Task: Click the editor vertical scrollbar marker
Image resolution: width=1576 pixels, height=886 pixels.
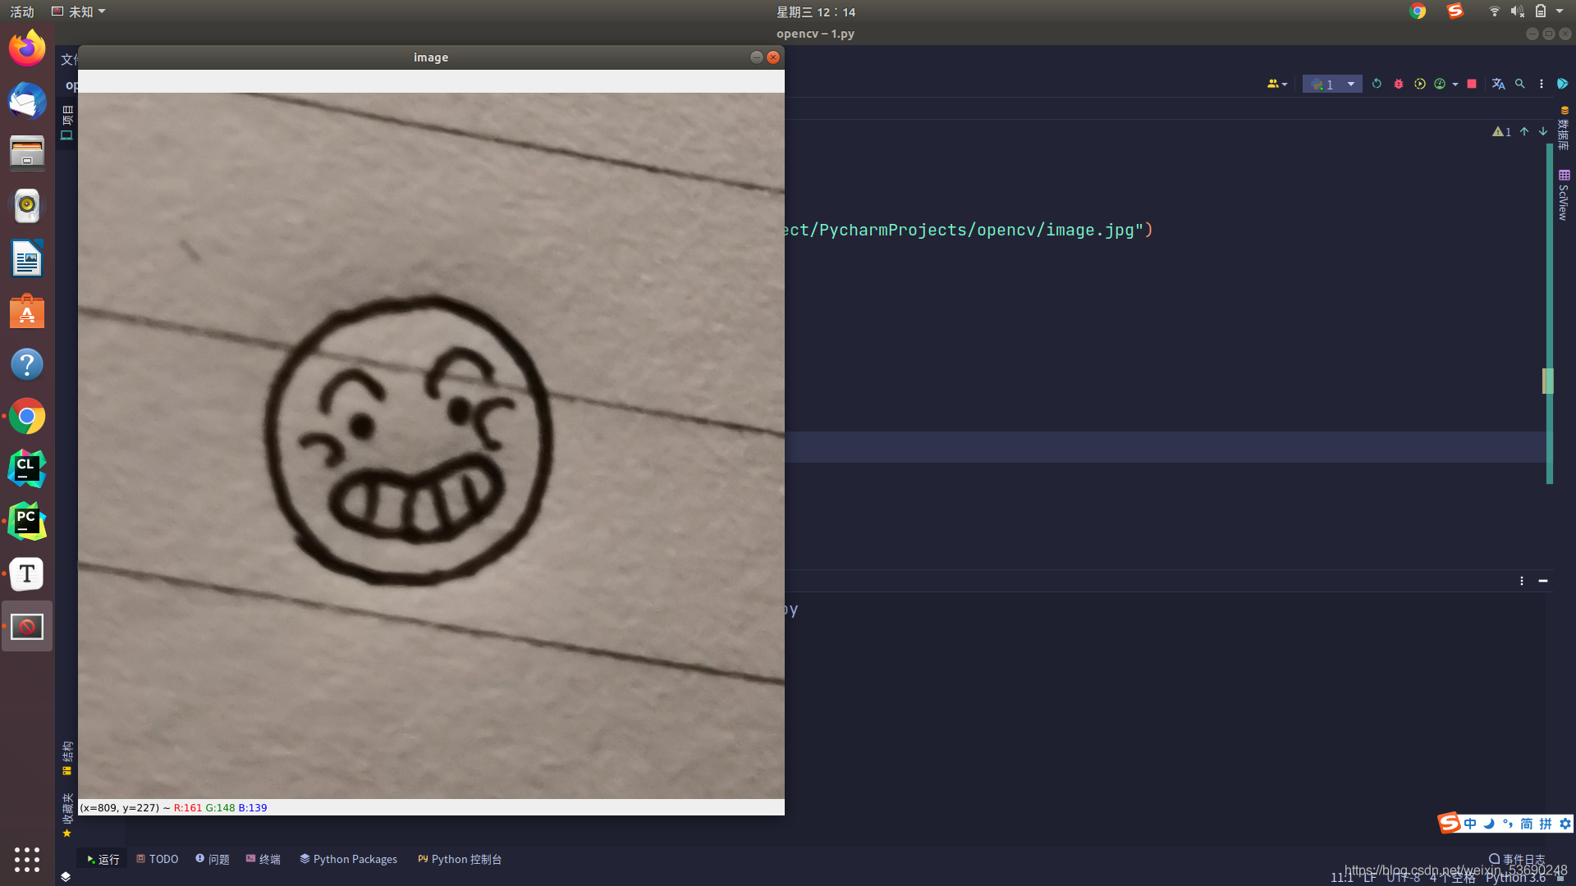Action: [1548, 381]
